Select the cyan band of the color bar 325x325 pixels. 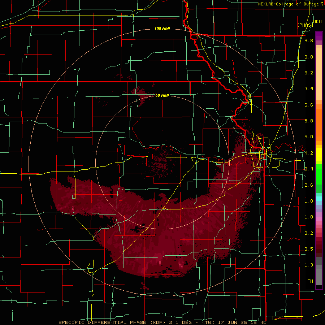click(319, 199)
